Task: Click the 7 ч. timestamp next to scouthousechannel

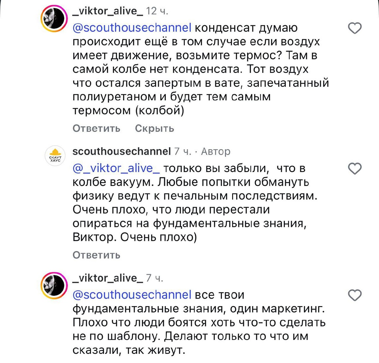Action: (183, 151)
